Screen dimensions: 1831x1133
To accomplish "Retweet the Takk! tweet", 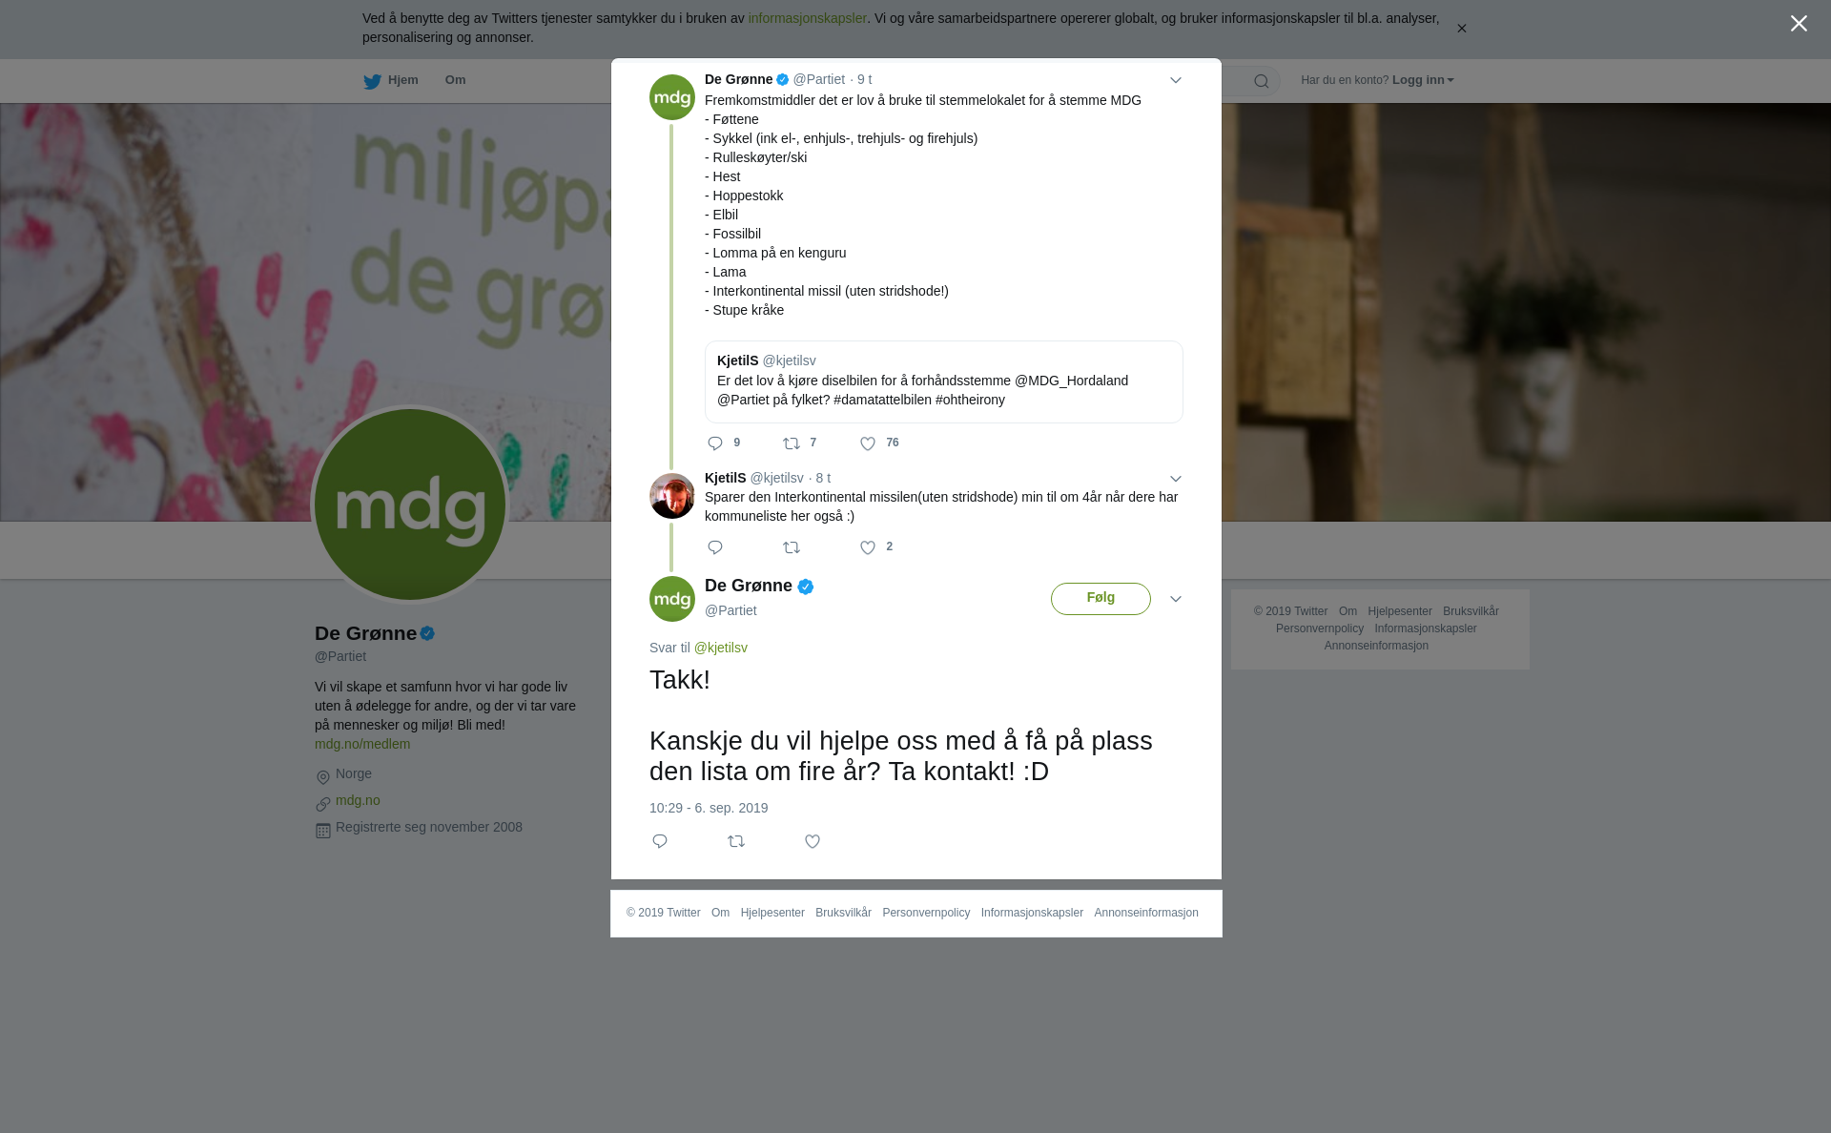I will tap(736, 841).
